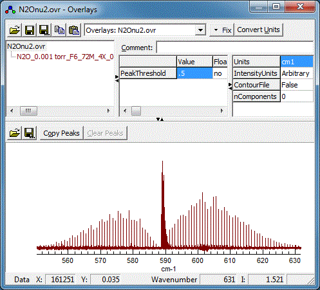
Task: Select N2O_0.001 torr tree item
Action: coord(65,57)
